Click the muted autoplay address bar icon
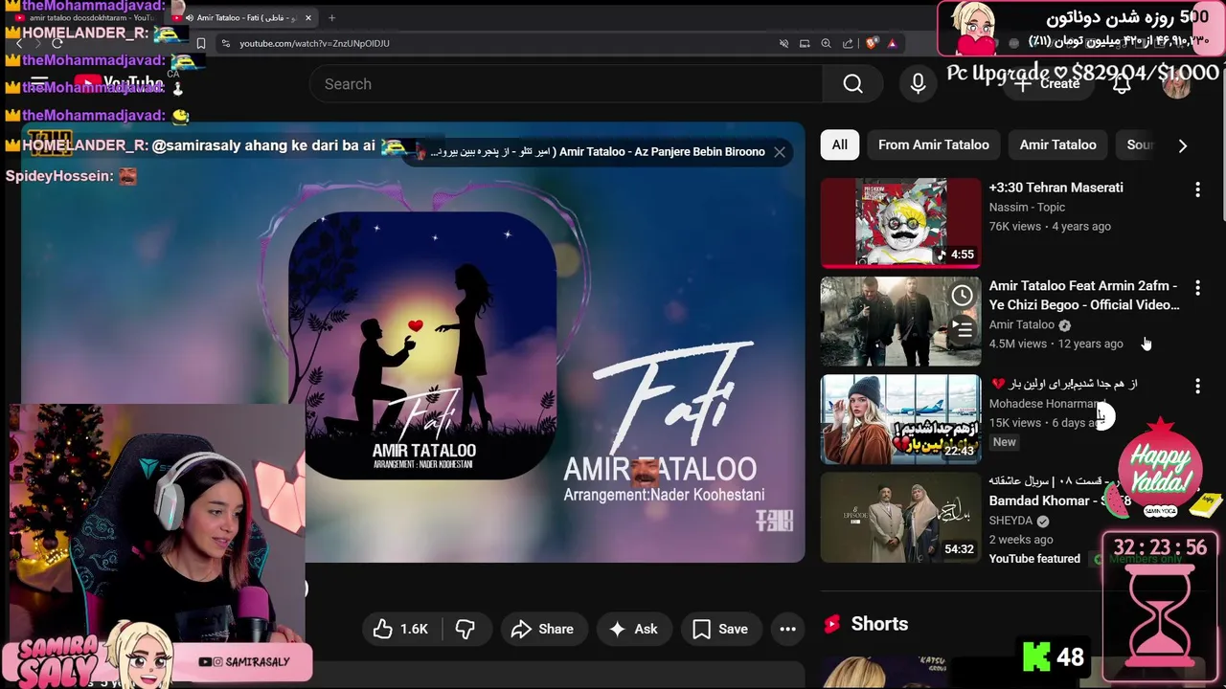The height and width of the screenshot is (689, 1226). tap(783, 43)
